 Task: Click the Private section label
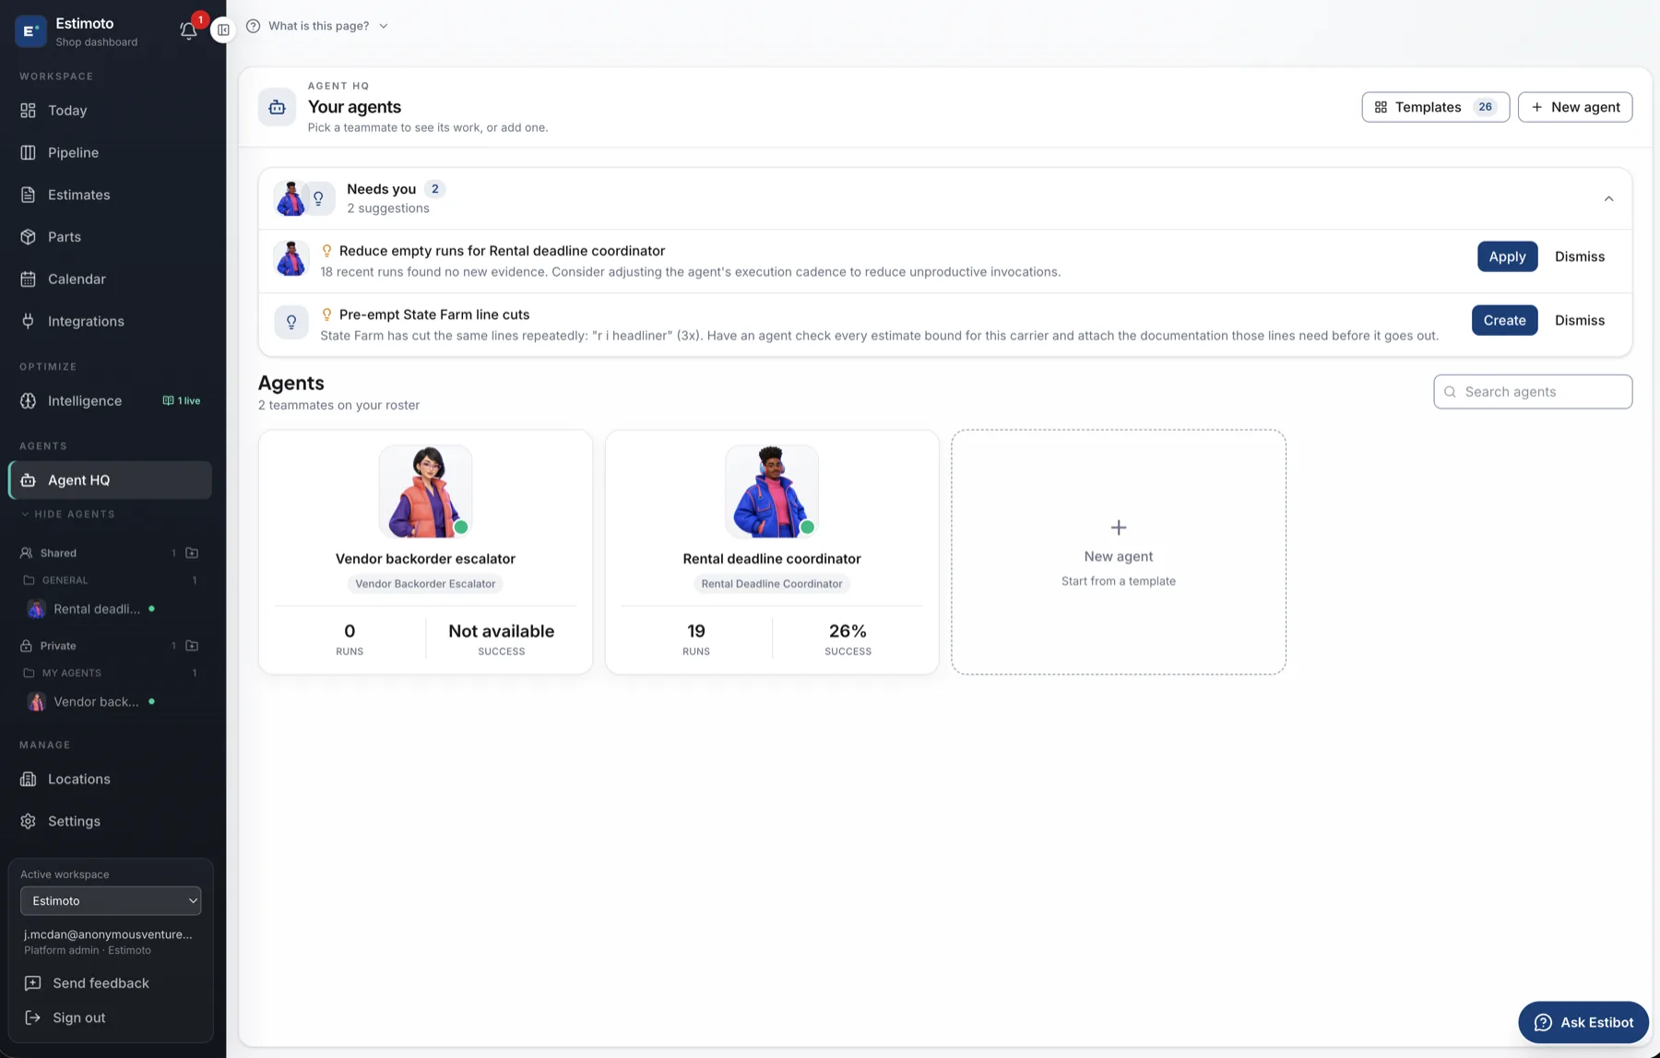58,646
